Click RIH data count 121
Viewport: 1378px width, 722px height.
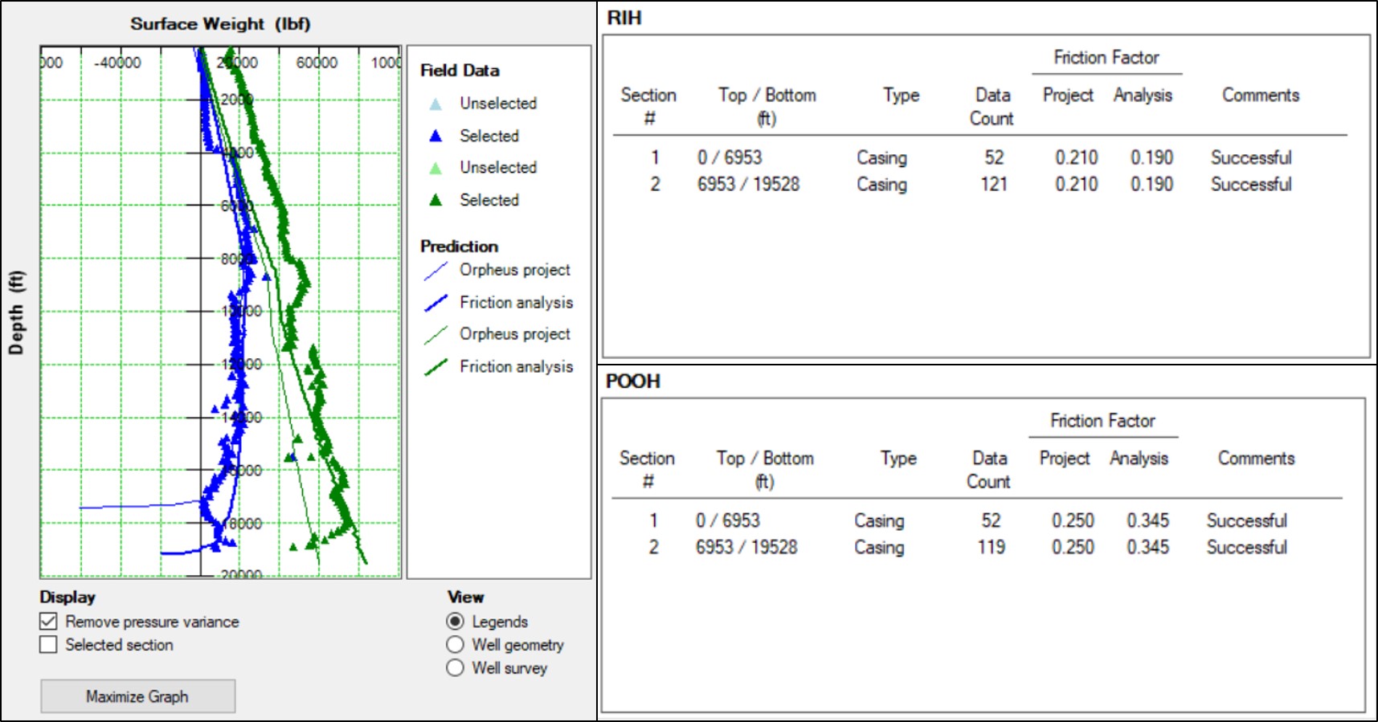coord(994,184)
